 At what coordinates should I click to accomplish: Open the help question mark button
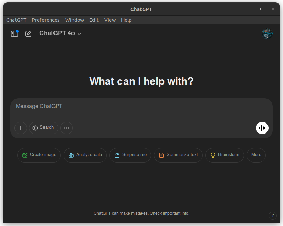[x=273, y=215]
